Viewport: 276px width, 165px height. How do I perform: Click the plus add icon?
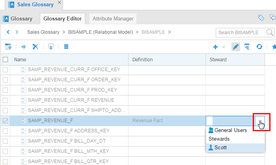(215, 47)
